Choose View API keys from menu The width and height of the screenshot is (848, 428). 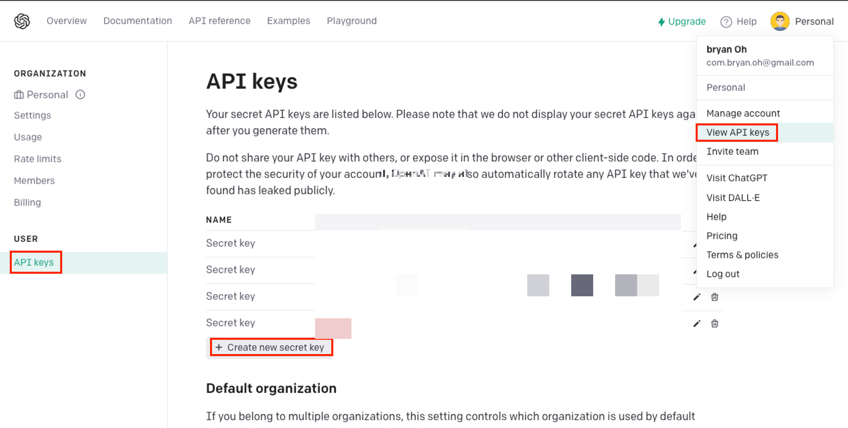[765, 133]
